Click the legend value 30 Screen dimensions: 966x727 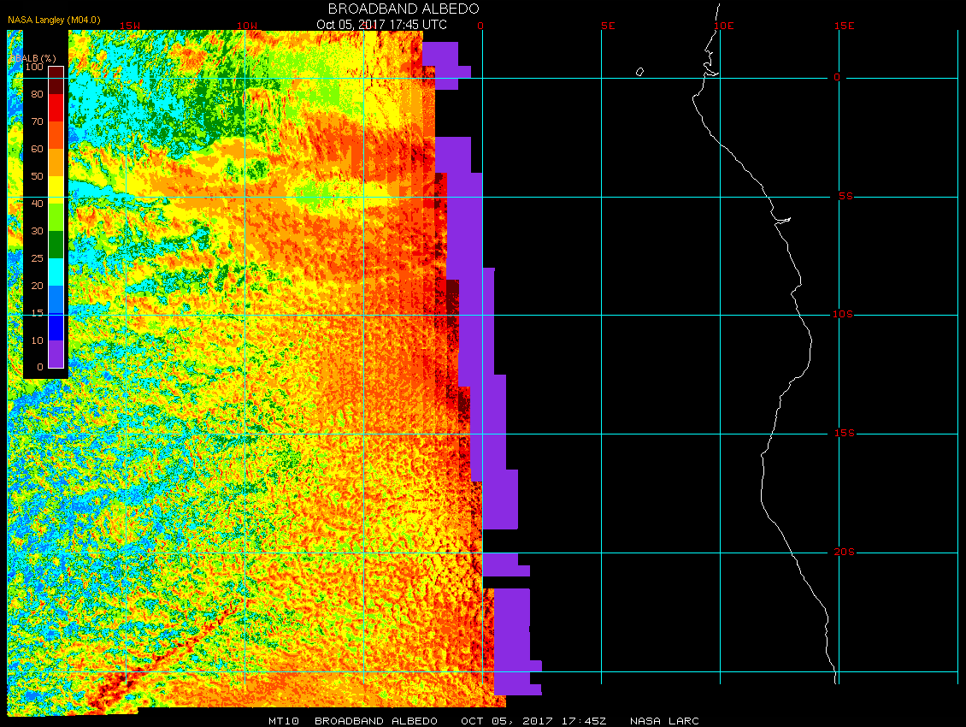(37, 231)
